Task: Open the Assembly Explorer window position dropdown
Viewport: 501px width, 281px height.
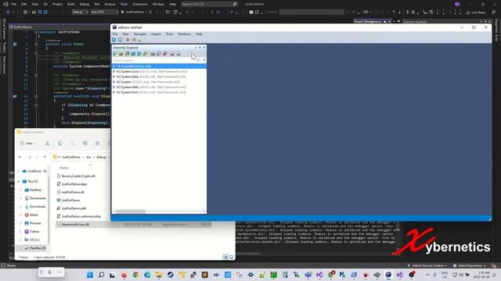Action: pos(196,48)
